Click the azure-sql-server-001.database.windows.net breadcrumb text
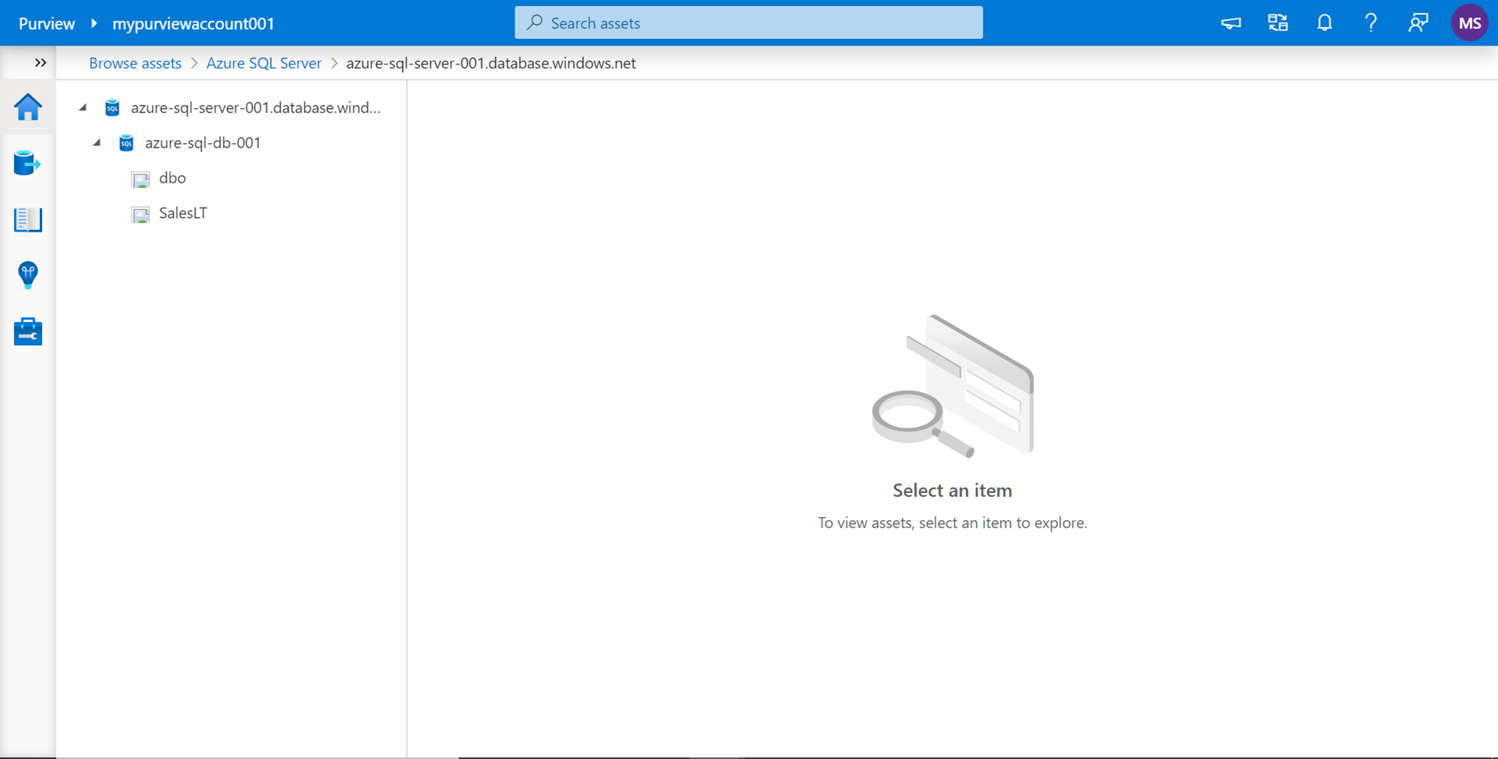Image resolution: width=1498 pixels, height=759 pixels. (x=491, y=64)
